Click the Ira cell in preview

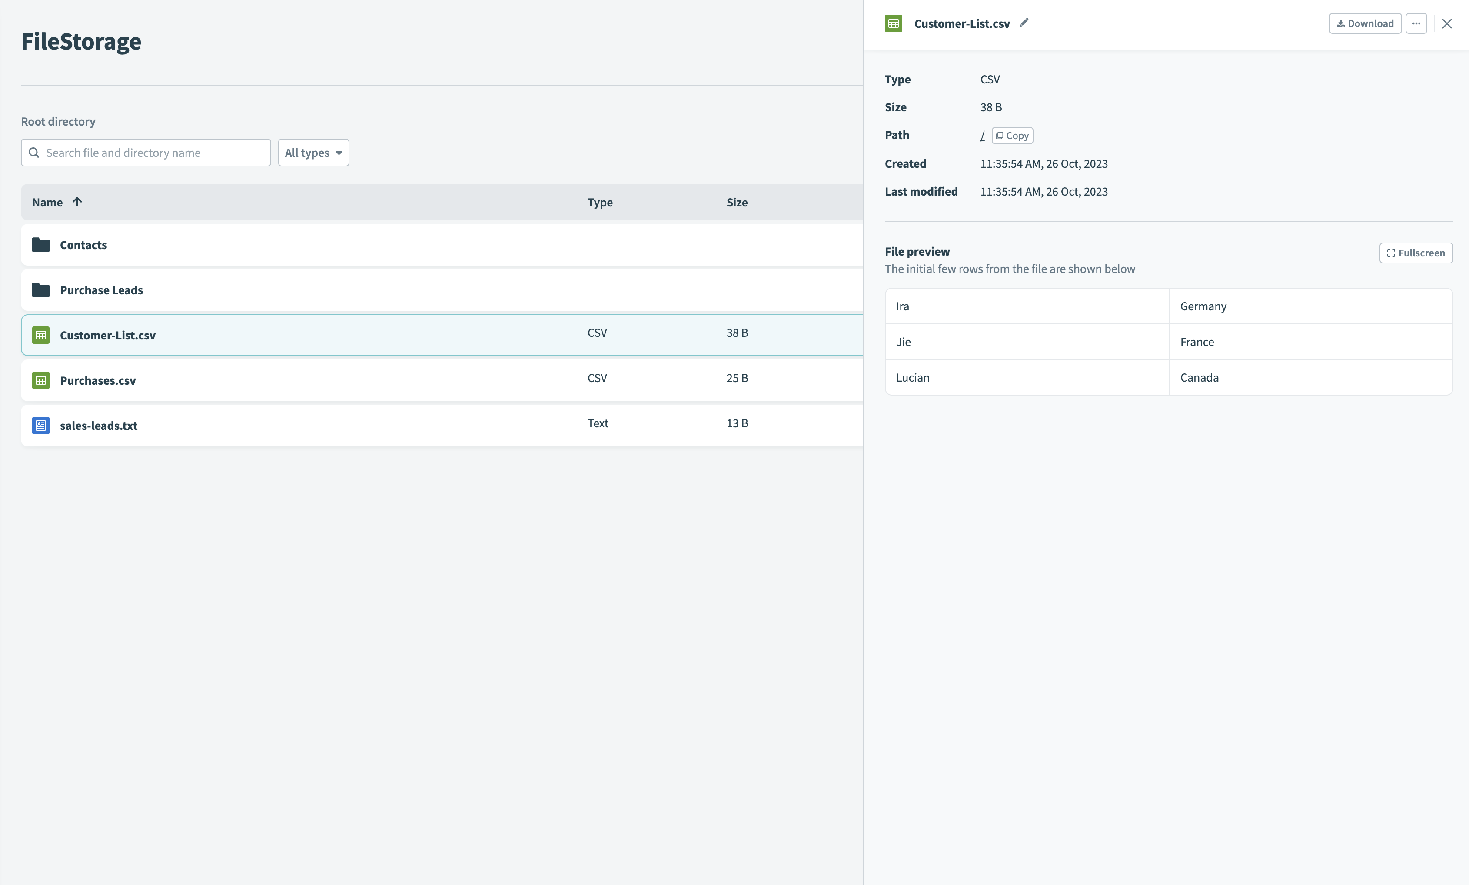[1027, 306]
